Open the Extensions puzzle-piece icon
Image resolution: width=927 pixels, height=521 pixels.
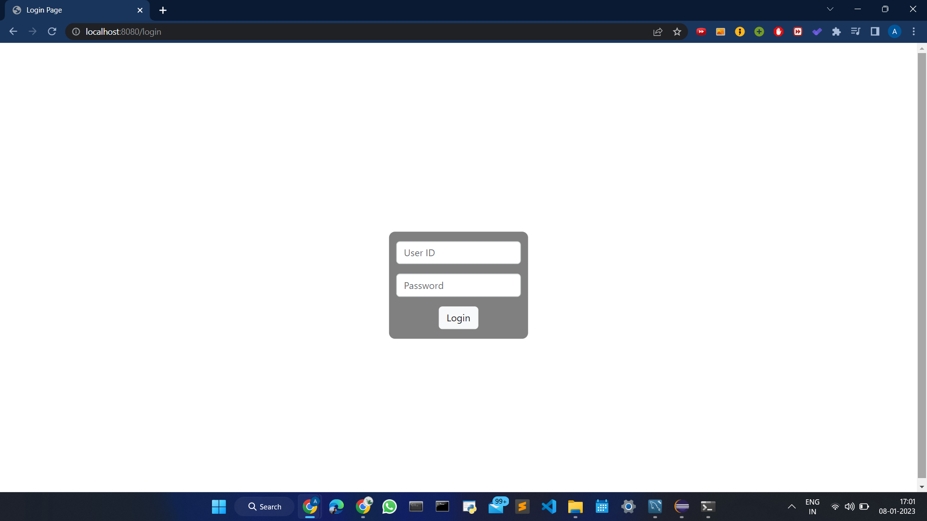[x=837, y=31]
